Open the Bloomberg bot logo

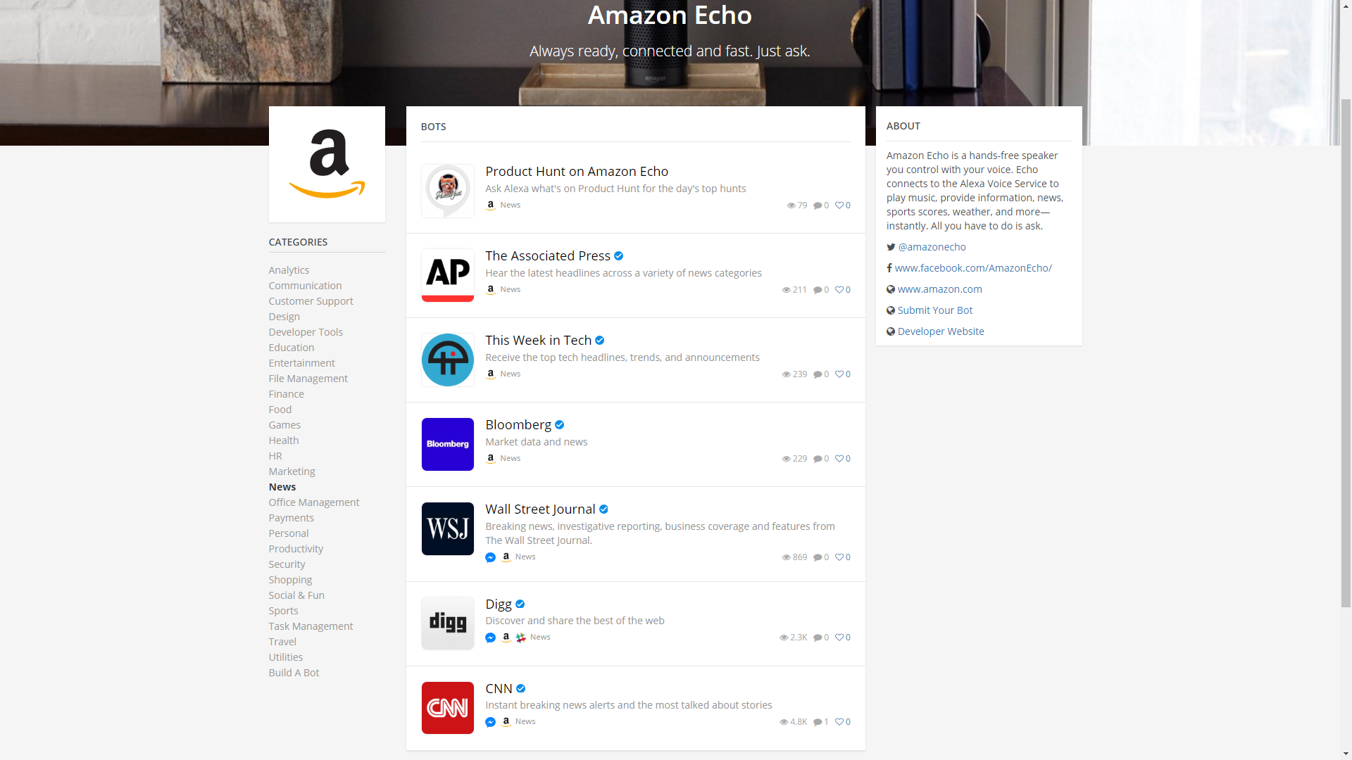click(448, 444)
